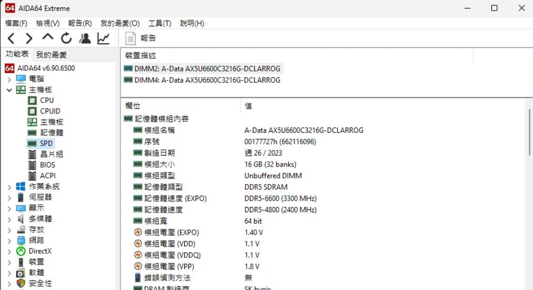Click the 欄位 column header
Screen dimensions: 533x290
(x=133, y=106)
